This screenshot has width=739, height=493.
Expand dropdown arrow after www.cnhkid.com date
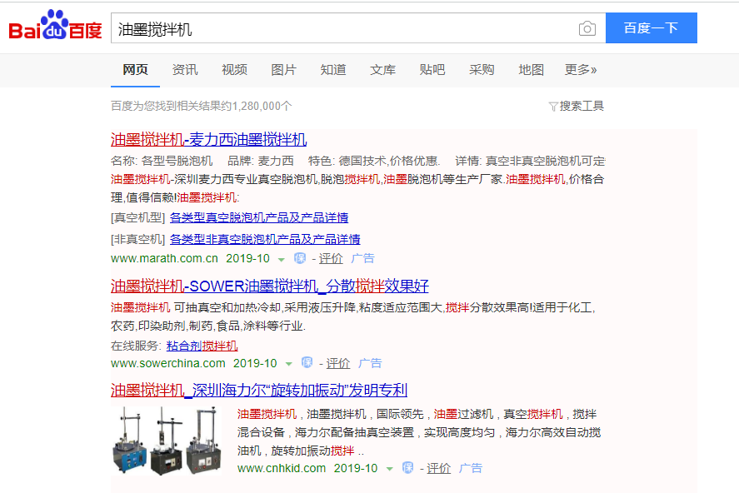pyautogui.click(x=390, y=469)
